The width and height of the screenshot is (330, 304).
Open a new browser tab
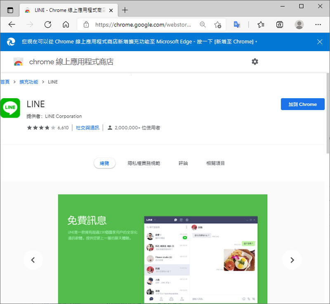pos(125,10)
